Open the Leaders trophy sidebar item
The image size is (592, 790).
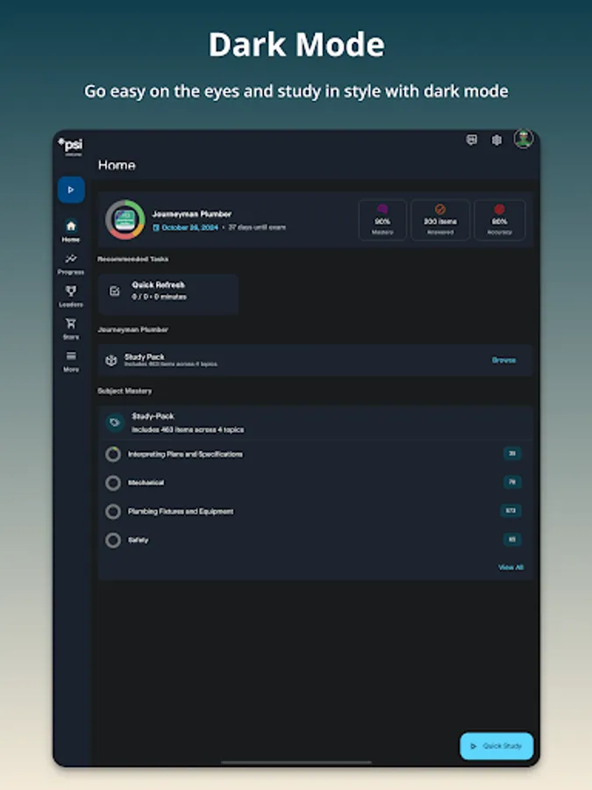click(71, 297)
